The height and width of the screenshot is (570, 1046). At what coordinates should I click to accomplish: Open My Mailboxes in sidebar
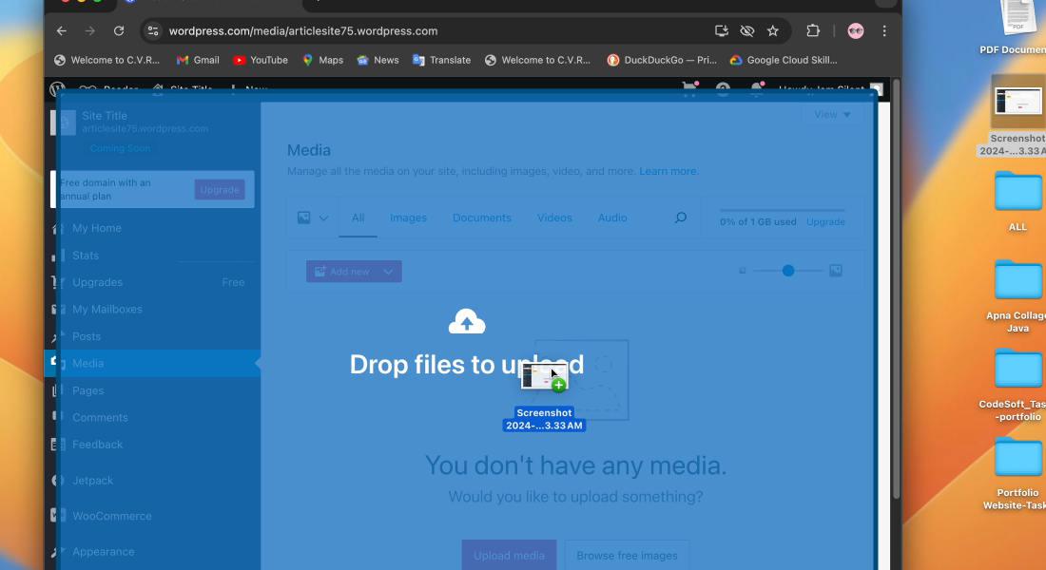(107, 310)
